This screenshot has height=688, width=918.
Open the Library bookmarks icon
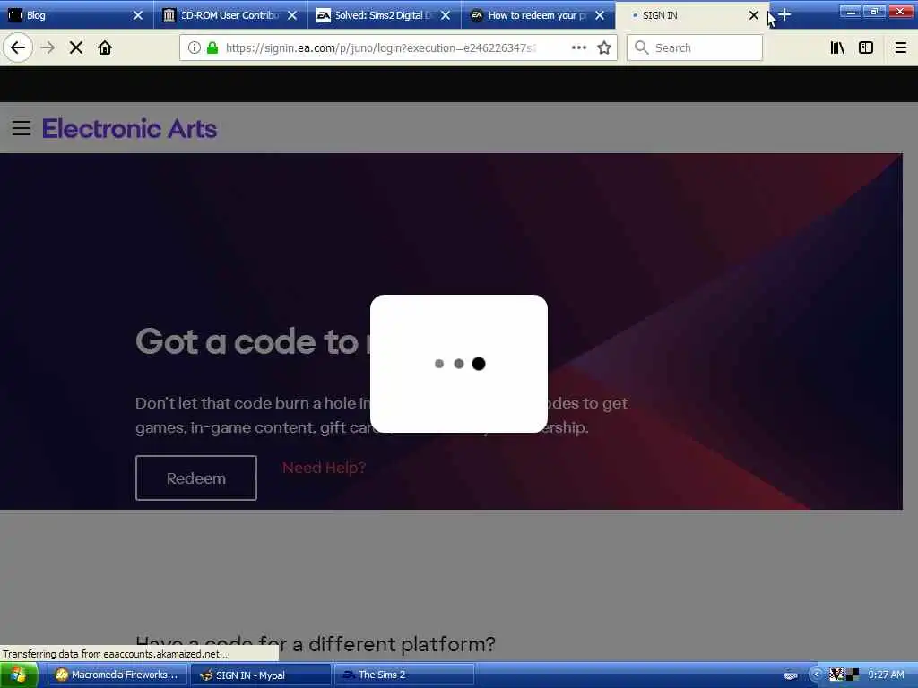click(837, 47)
